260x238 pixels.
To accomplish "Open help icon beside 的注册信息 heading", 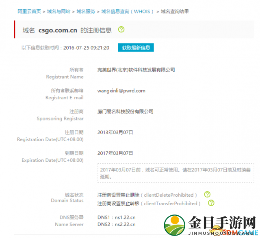I will 121,30.
